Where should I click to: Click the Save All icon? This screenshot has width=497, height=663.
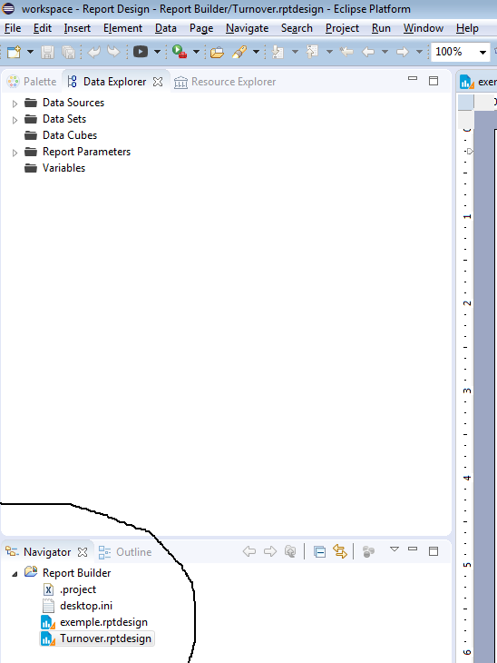tap(68, 52)
